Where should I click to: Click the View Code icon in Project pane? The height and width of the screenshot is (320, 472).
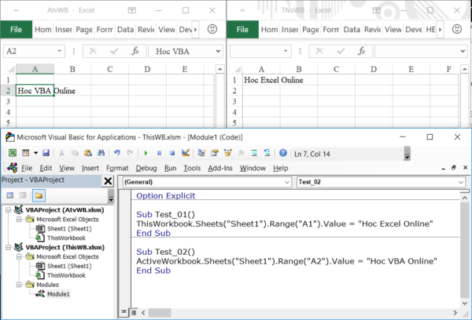click(10, 195)
